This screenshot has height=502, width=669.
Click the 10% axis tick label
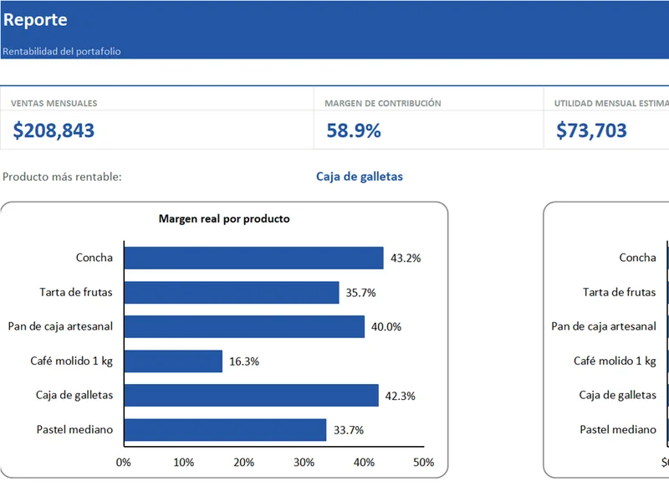pyautogui.click(x=183, y=463)
